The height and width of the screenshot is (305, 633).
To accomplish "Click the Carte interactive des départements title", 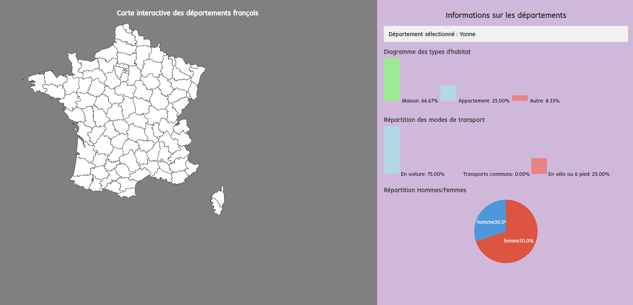I will 187,13.
